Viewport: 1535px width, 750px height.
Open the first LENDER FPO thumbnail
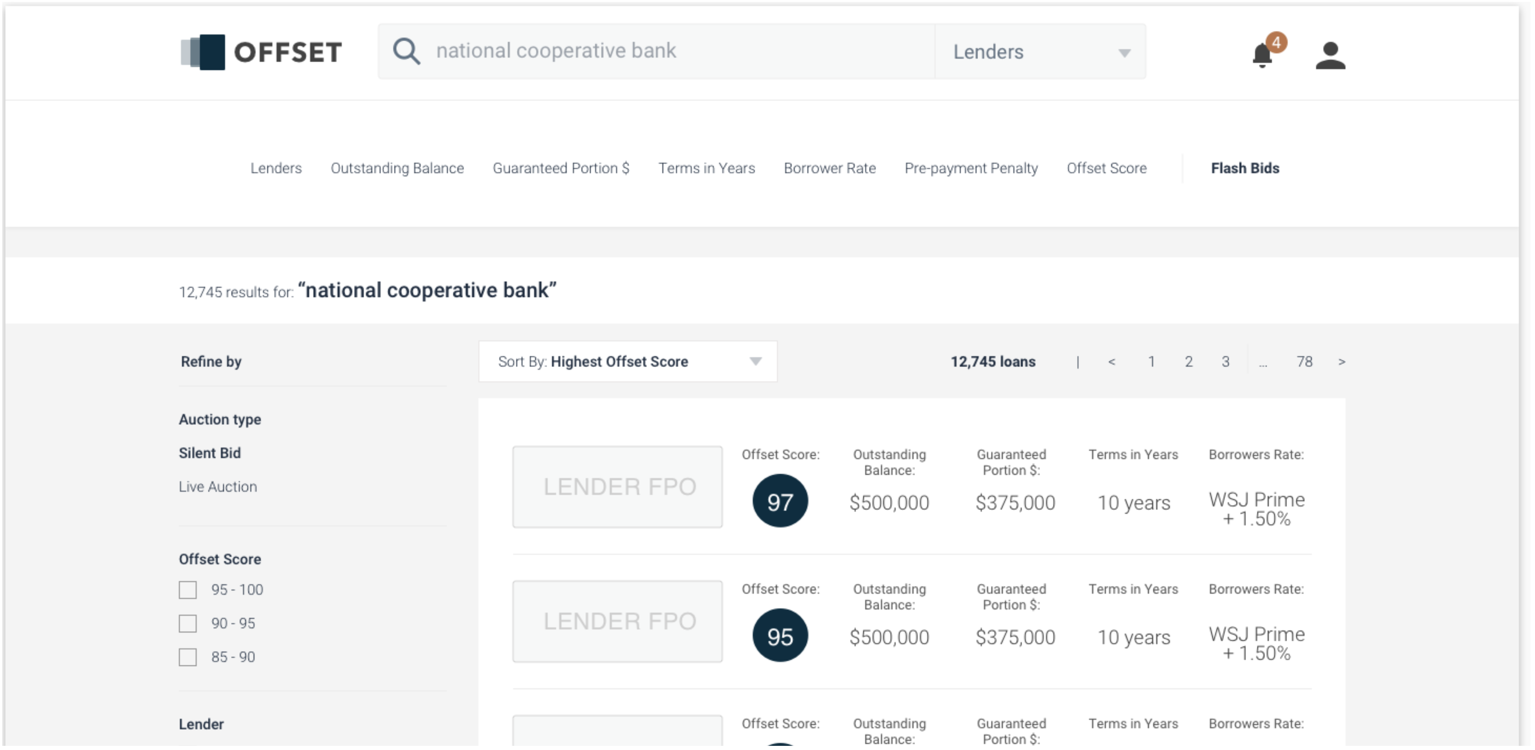click(617, 487)
